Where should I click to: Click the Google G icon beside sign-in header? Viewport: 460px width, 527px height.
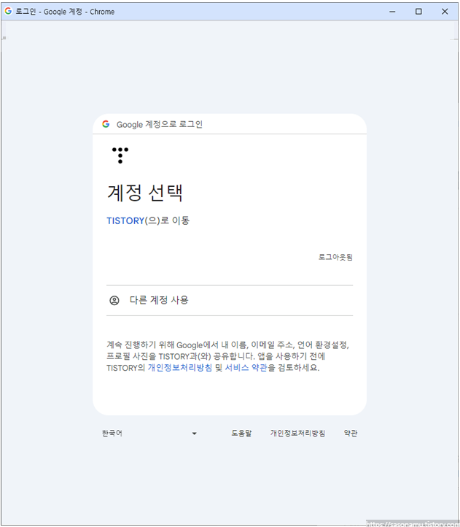[106, 124]
